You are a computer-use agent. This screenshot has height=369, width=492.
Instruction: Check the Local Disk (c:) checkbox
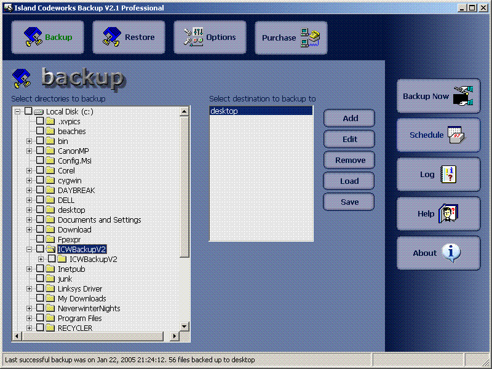(28, 111)
